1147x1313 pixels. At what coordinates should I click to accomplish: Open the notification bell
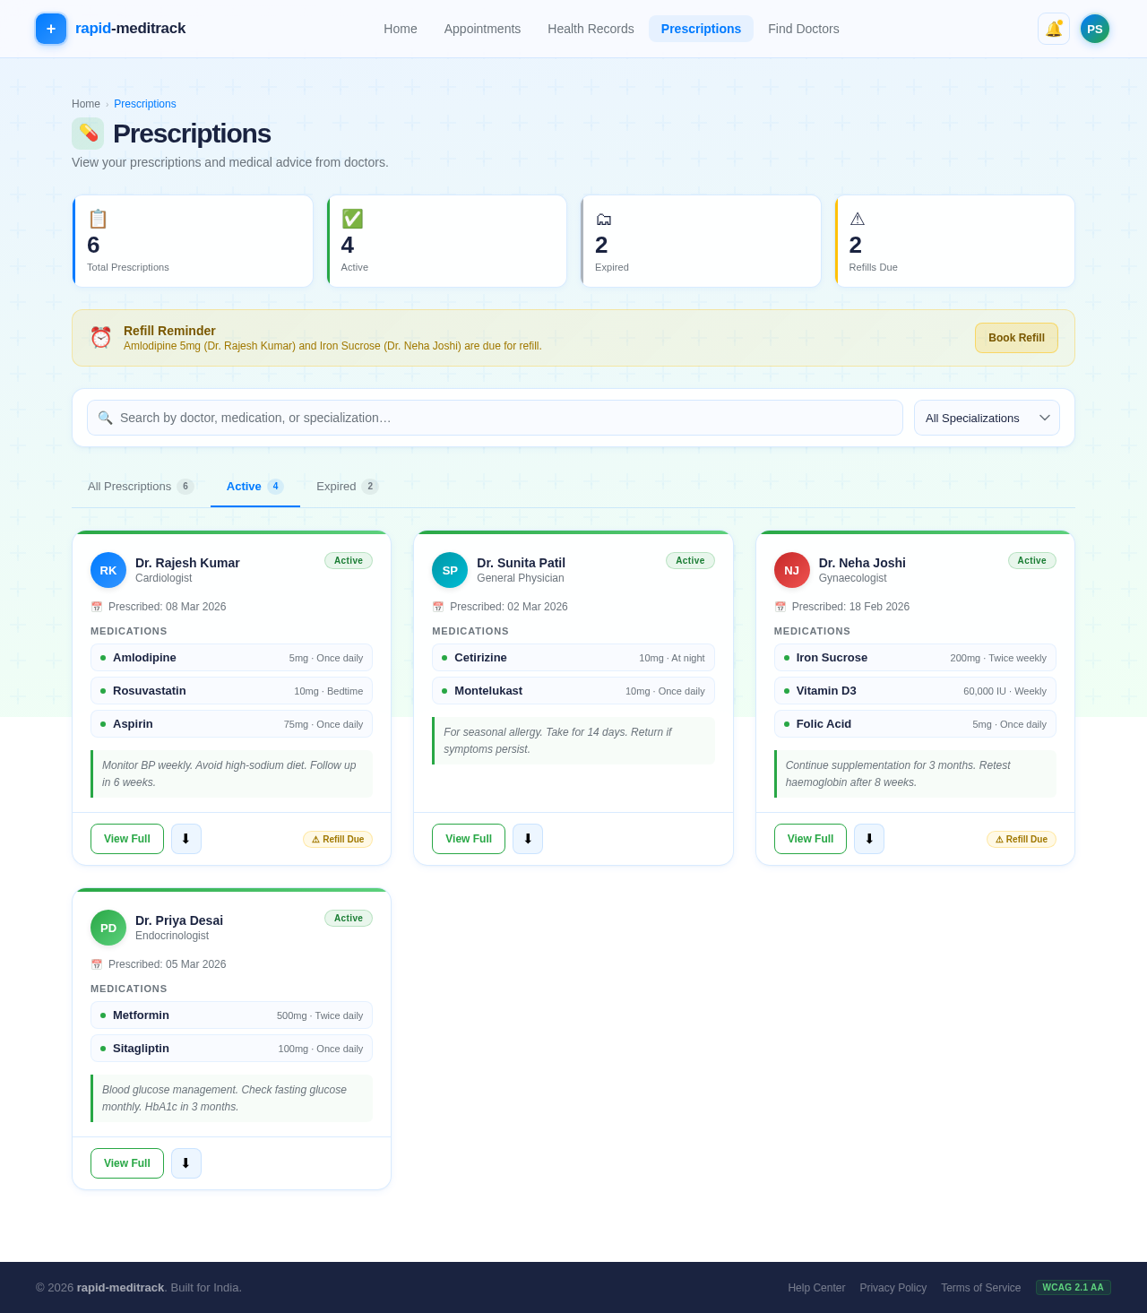[x=1053, y=29]
